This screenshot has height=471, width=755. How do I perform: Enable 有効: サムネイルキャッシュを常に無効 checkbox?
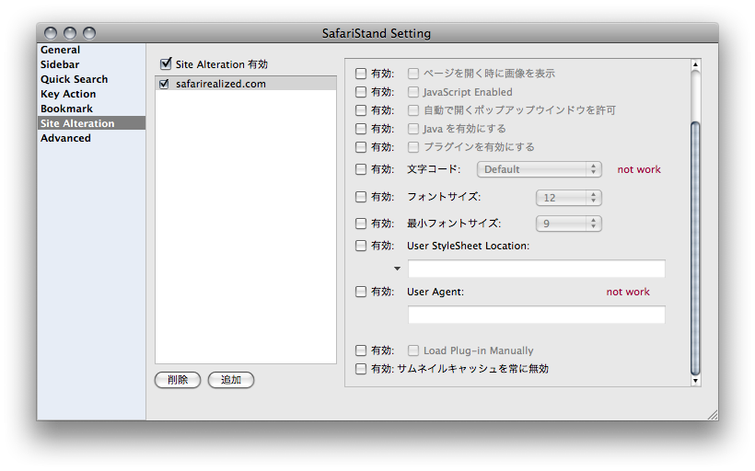tap(361, 369)
